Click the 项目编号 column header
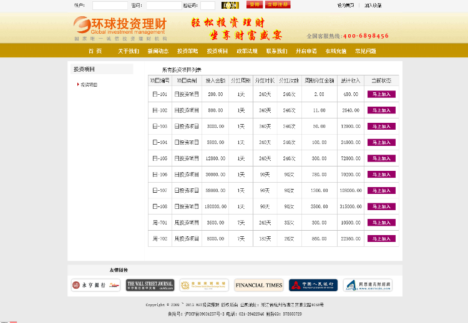Viewport: 468px width, 323px height. pos(160,80)
